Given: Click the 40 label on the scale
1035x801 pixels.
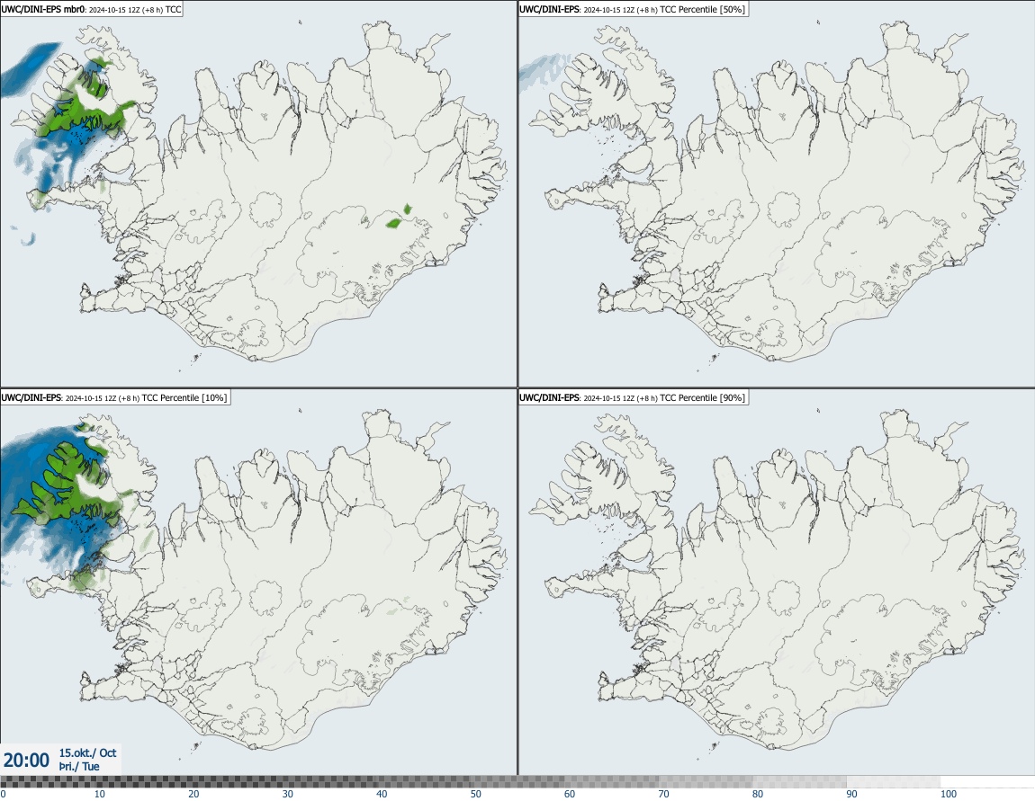Looking at the screenshot, I should 382,794.
